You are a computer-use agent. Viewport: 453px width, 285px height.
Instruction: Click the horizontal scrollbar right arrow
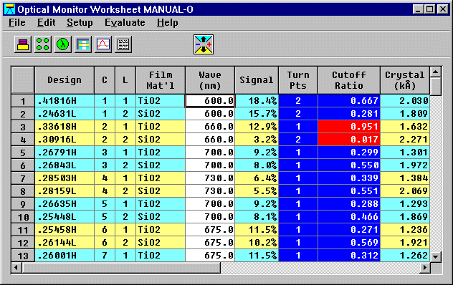pos(424,268)
